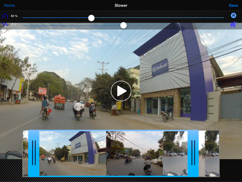Click the speed slider track right of knob

coord(159,18)
